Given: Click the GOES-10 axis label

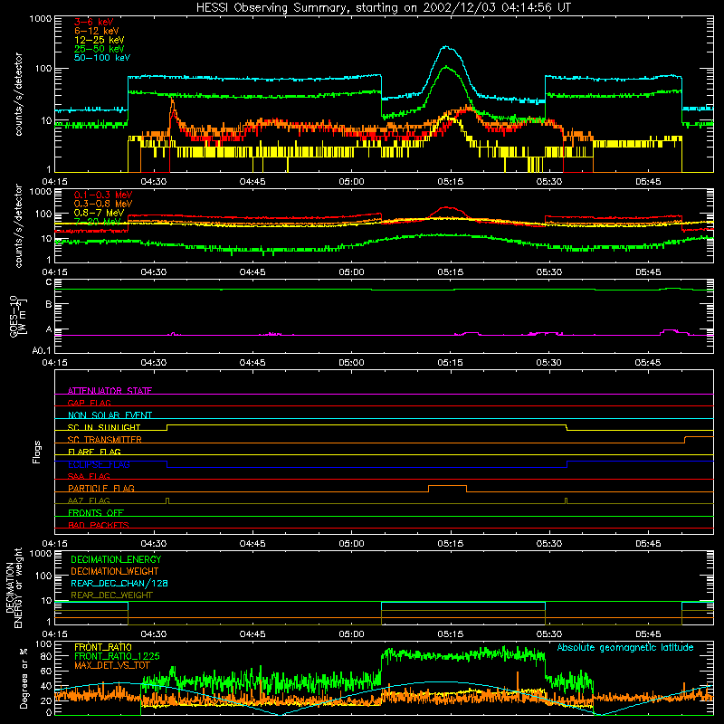Looking at the screenshot, I should 17,316.
